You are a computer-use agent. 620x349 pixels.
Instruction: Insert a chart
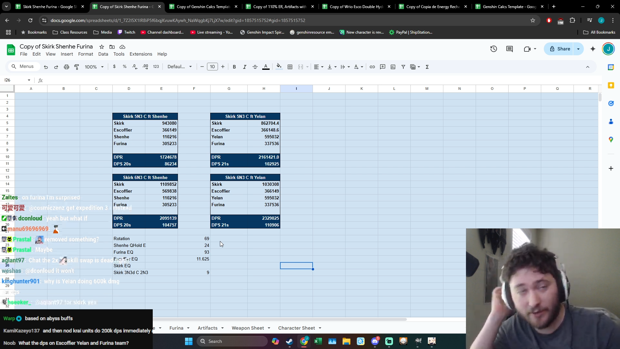tap(393, 67)
